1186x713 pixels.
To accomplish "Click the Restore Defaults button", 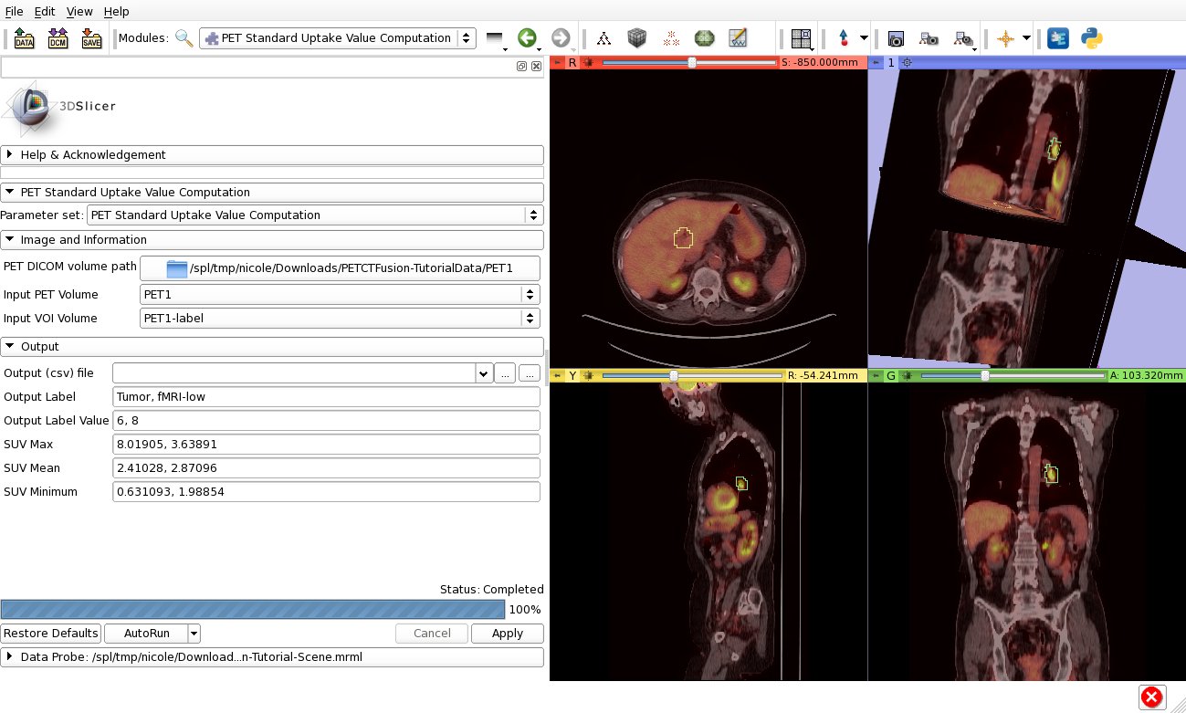I will pyautogui.click(x=50, y=634).
